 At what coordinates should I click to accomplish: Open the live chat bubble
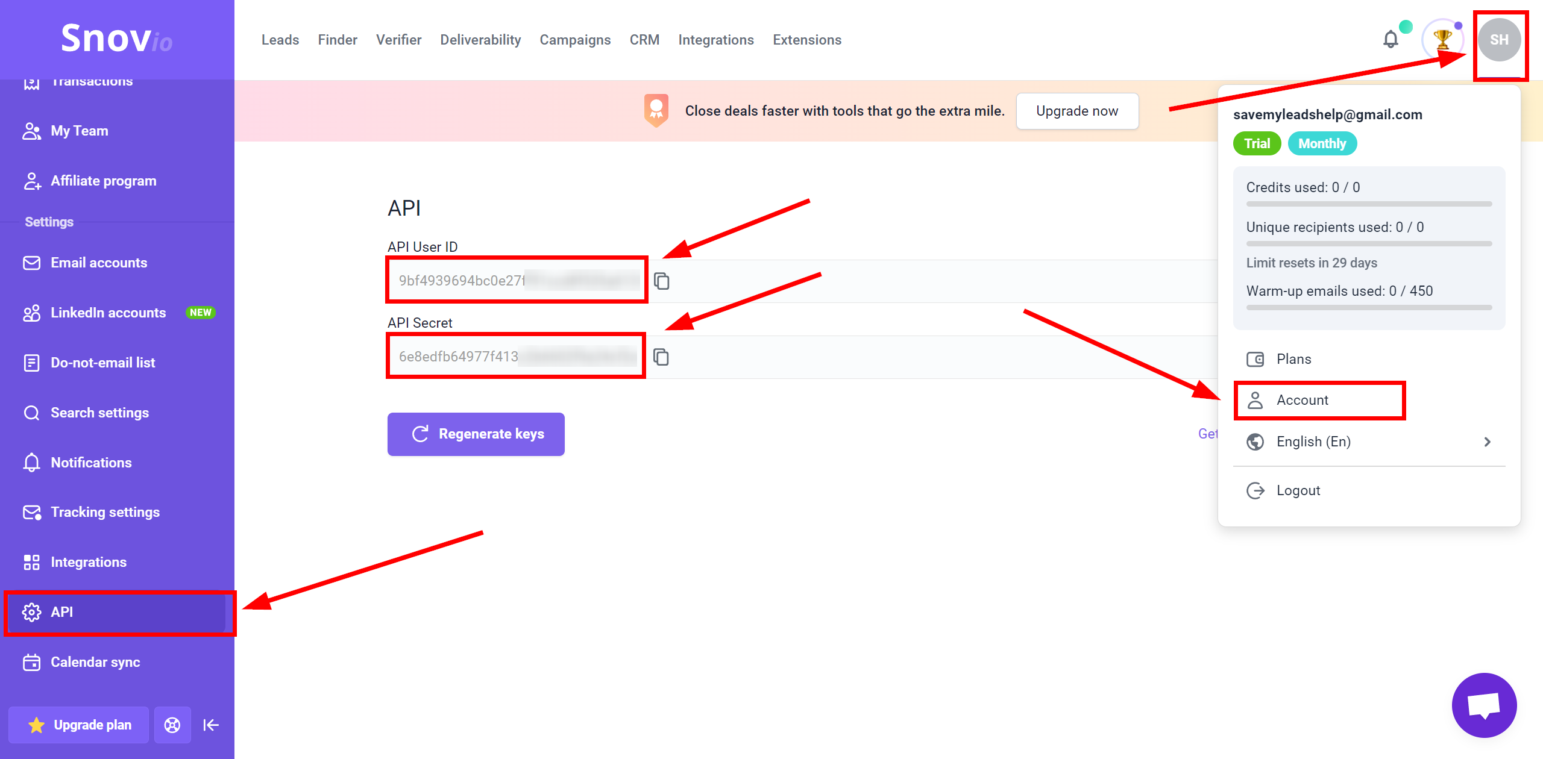1484,705
